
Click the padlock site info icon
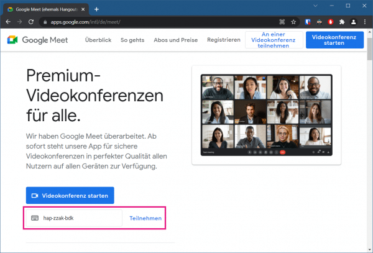click(x=45, y=22)
